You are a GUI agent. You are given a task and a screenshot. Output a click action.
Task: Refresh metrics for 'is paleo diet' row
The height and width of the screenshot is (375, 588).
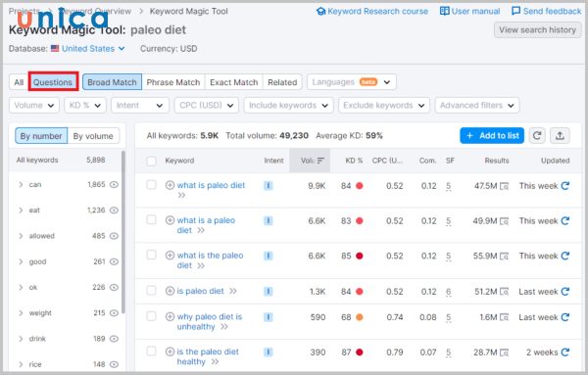pyautogui.click(x=565, y=292)
